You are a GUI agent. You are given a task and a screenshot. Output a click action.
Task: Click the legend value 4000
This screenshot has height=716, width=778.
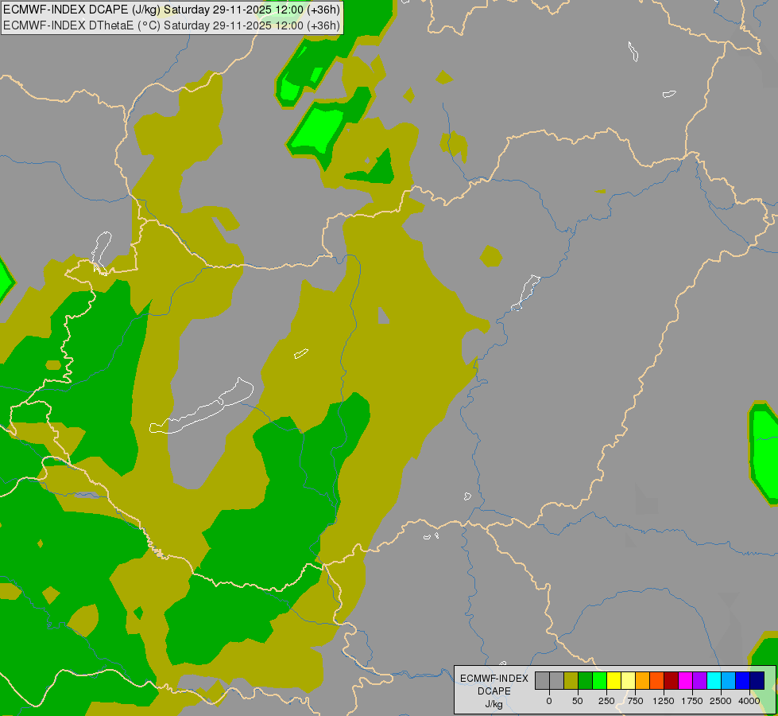tap(749, 701)
